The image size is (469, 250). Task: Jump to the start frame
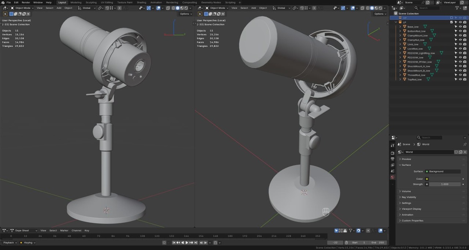tap(174, 243)
